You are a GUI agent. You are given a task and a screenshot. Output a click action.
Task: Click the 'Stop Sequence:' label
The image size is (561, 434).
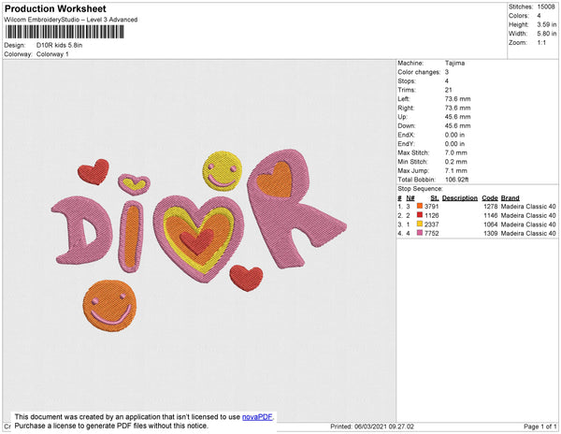(420, 189)
